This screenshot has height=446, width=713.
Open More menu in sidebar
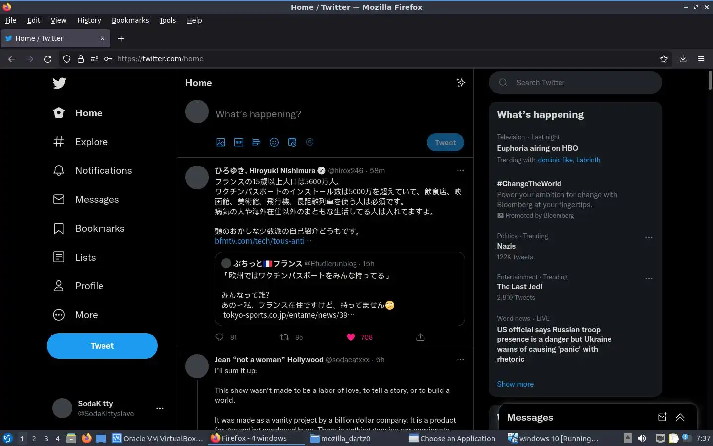[x=75, y=315]
